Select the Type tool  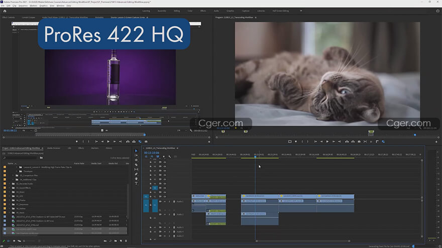pos(136,183)
